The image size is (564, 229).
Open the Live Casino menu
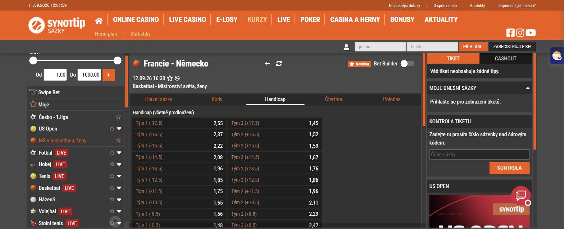tap(187, 20)
